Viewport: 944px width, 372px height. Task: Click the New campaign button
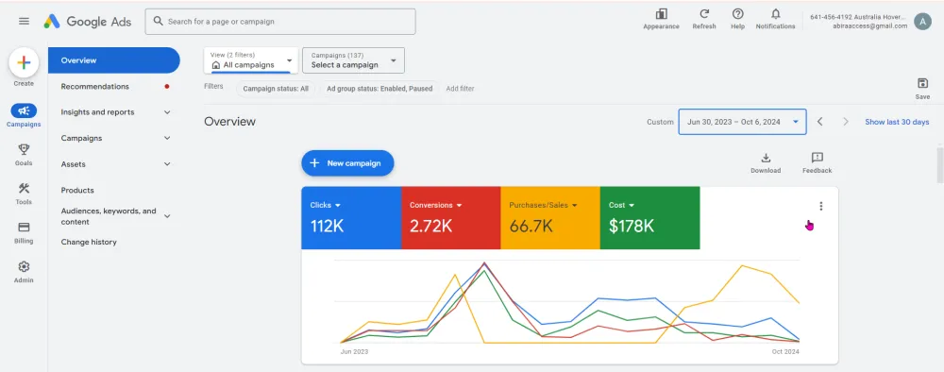[347, 163]
